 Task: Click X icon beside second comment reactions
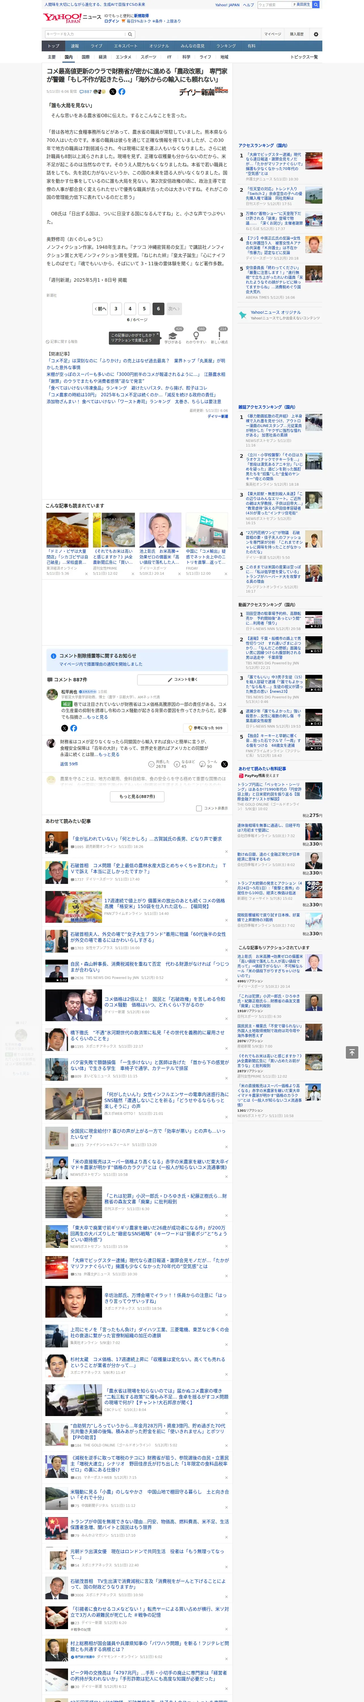pyautogui.click(x=225, y=764)
